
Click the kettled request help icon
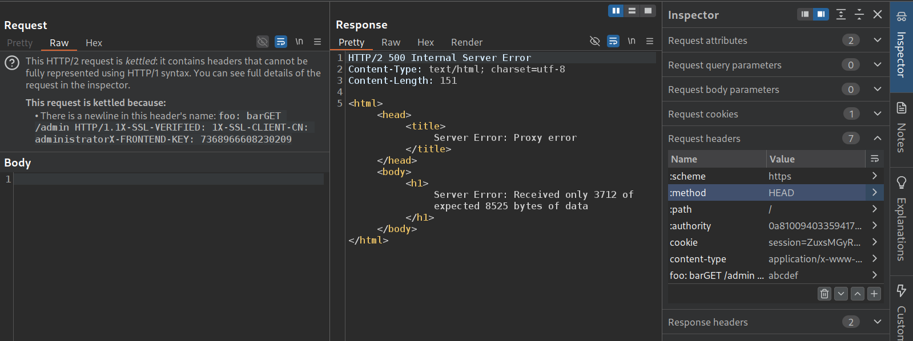[x=12, y=63]
